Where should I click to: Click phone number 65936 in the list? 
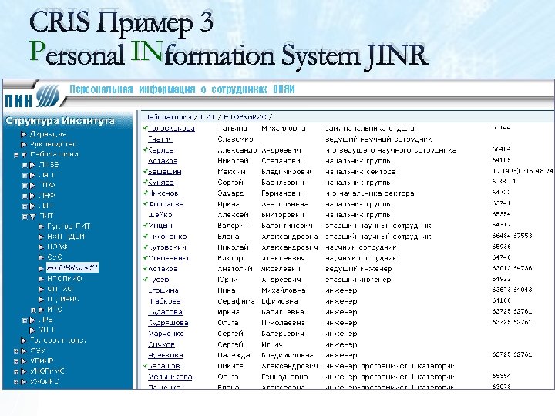tap(501, 247)
